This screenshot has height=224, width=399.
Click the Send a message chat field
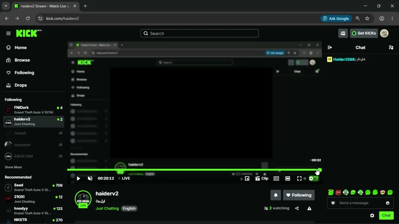click(x=360, y=203)
